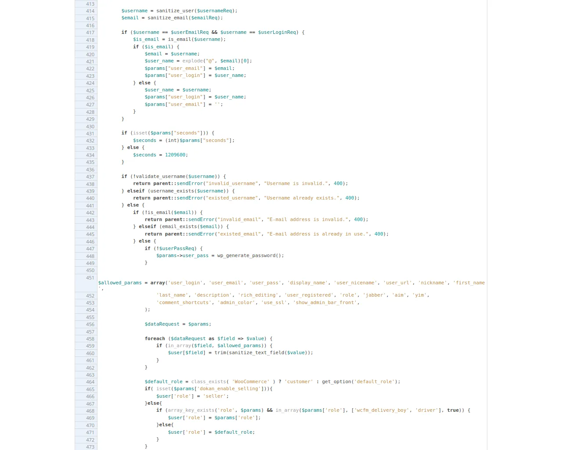
Task: Click line number 417
Action: click(90, 33)
